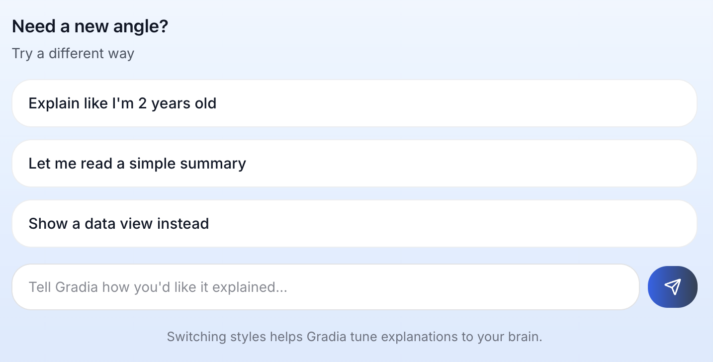Click 'Try a different way' subtitle

pyautogui.click(x=73, y=53)
